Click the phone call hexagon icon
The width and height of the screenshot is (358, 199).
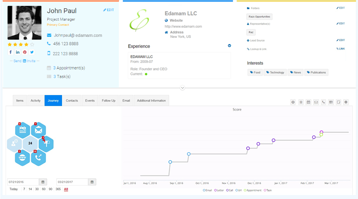[x=38, y=157]
